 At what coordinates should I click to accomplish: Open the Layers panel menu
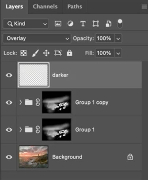[x=144, y=7]
